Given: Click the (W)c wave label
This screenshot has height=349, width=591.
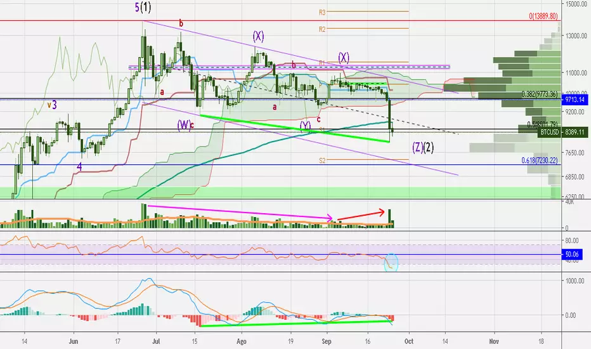Looking at the screenshot, I should 185,125.
